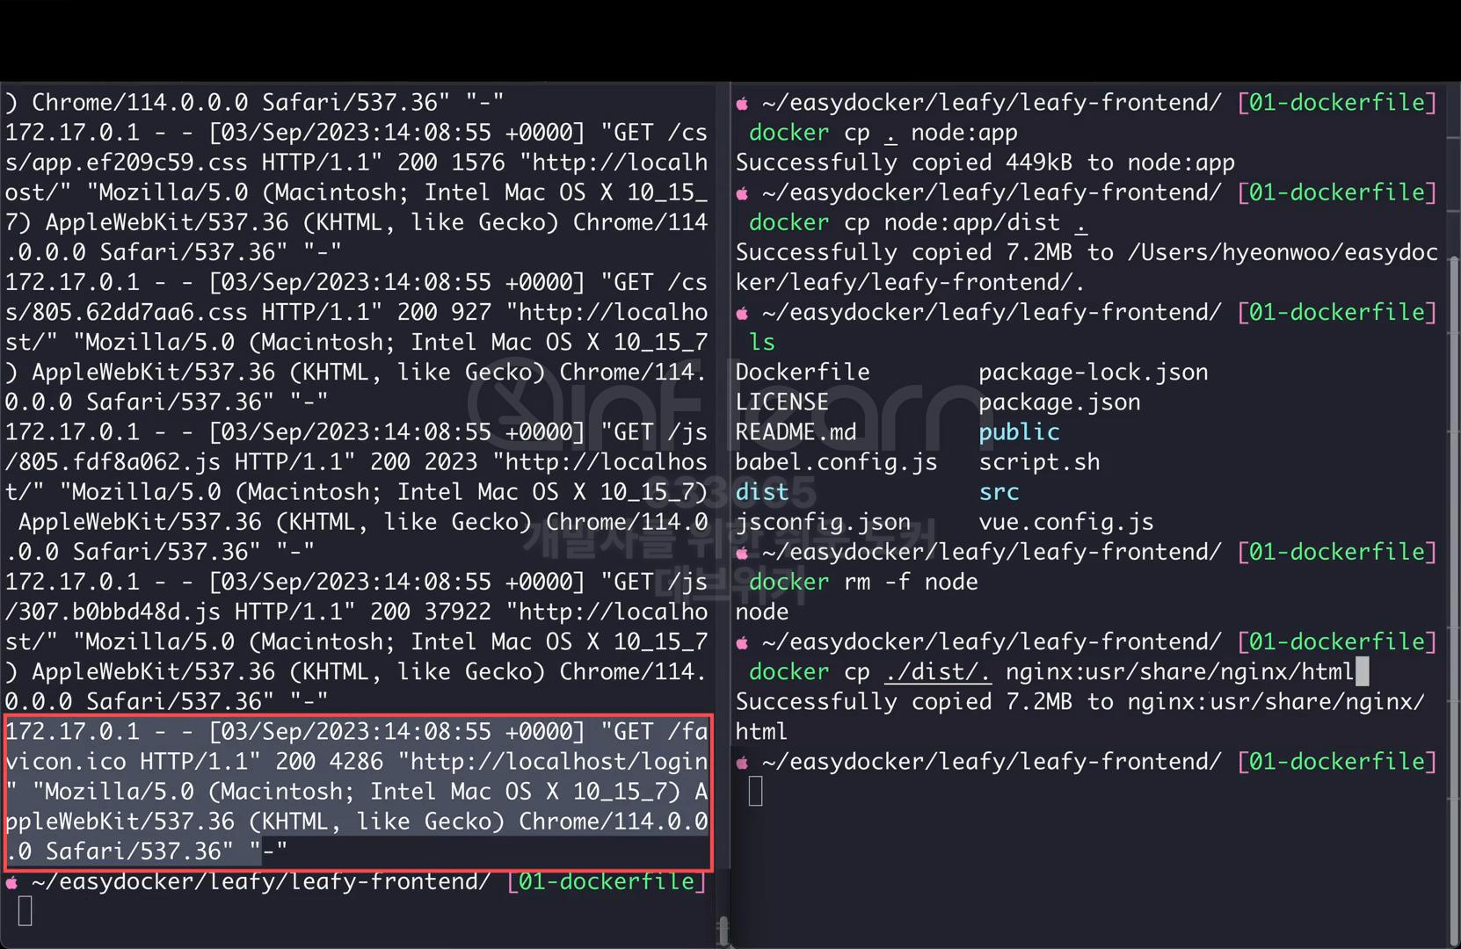
Task: Click the Apple prompt icon above 'docker rm -f node'
Action: point(743,553)
